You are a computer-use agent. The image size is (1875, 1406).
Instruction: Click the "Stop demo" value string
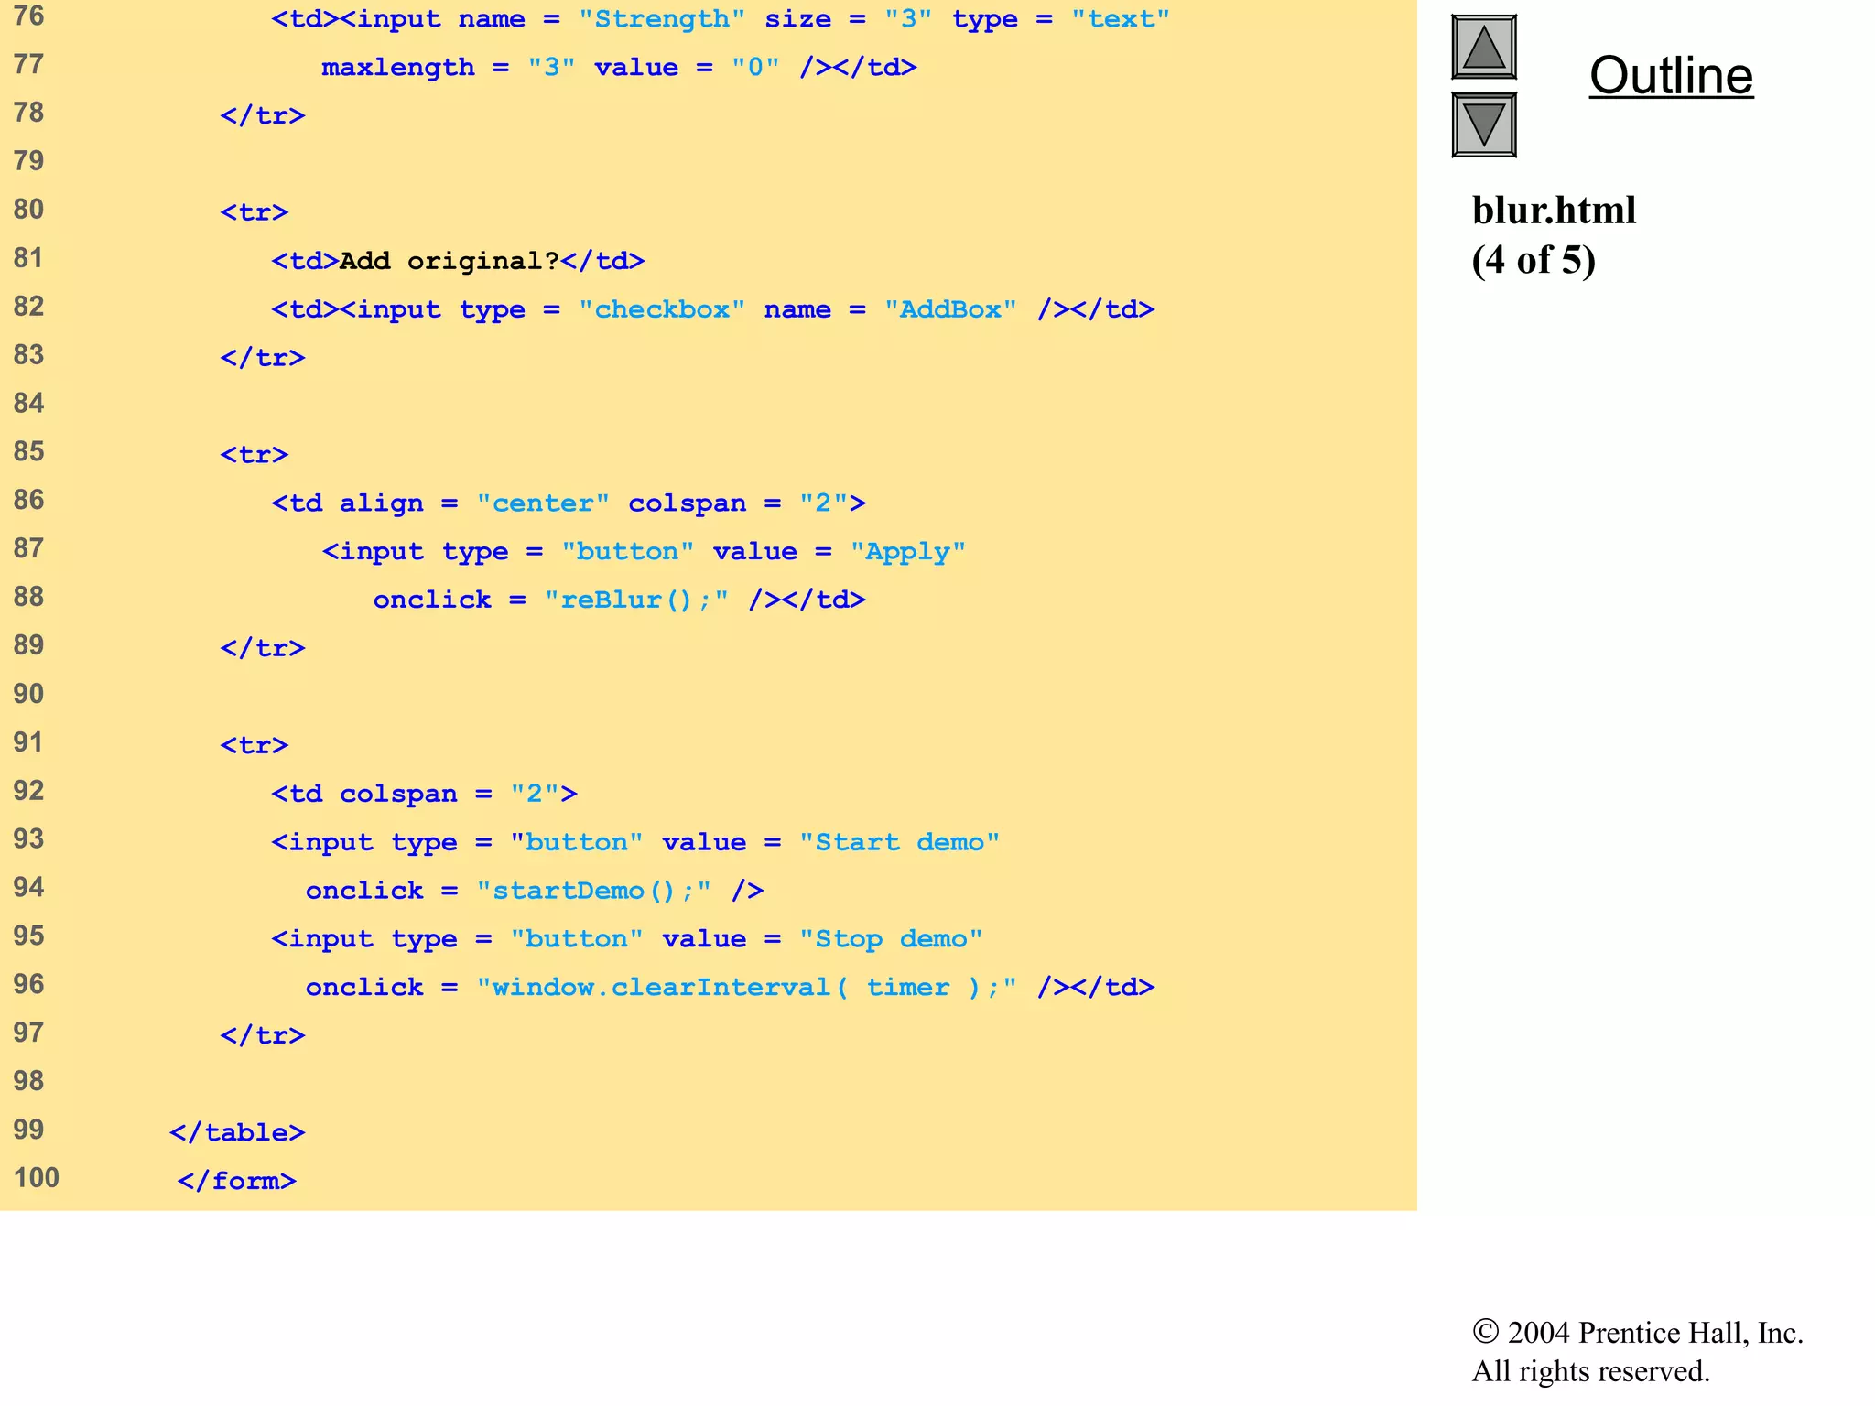pyautogui.click(x=891, y=939)
